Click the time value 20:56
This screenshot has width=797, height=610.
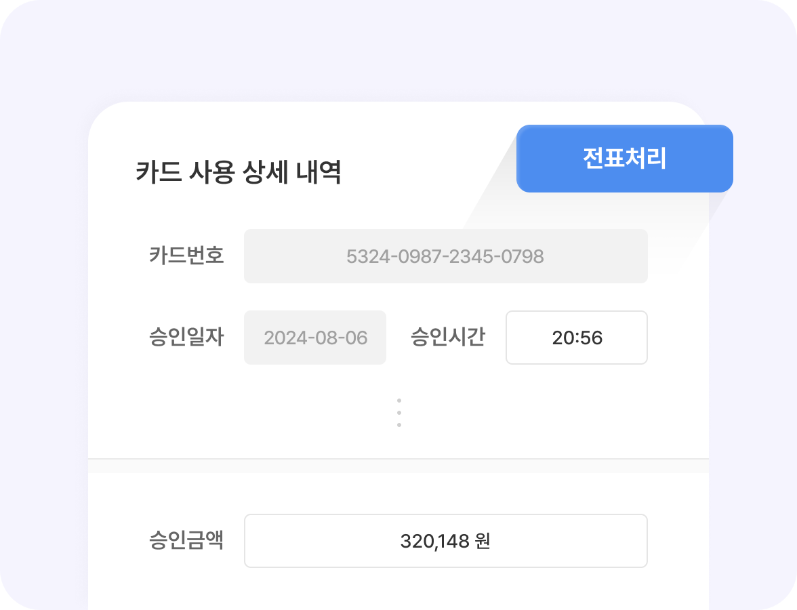[x=576, y=338]
